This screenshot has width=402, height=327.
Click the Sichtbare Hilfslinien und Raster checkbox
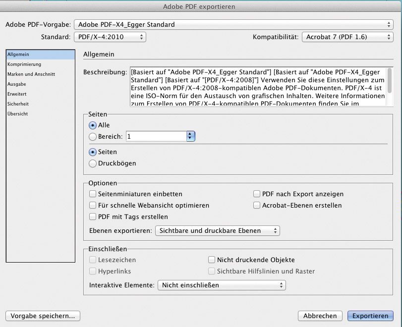tap(212, 271)
